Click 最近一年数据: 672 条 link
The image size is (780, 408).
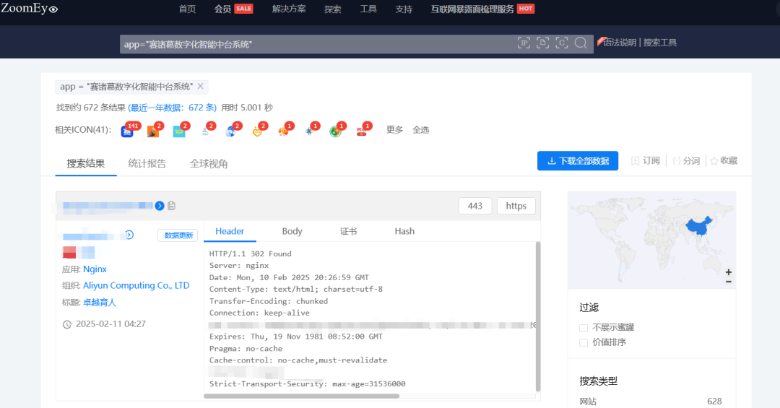click(172, 108)
